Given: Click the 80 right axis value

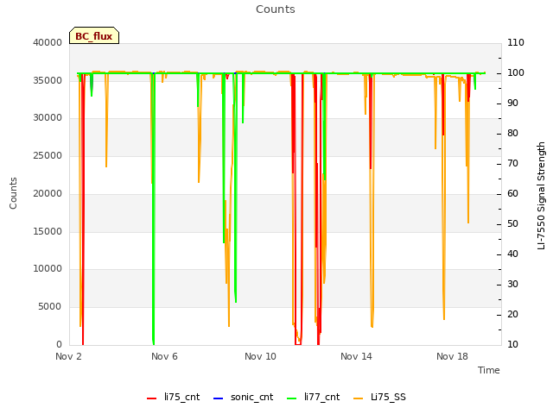Looking at the screenshot, I should pos(512,133).
